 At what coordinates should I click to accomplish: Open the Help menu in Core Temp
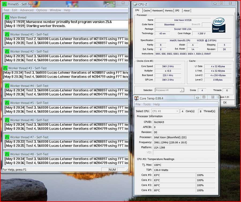[x=157, y=104]
